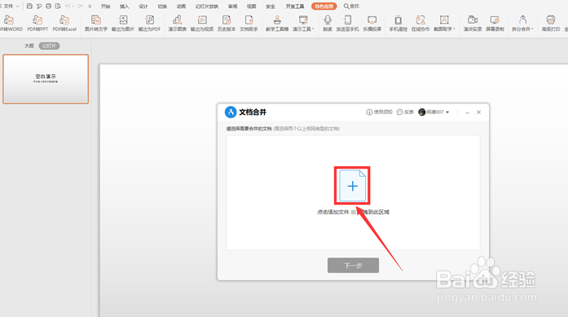
Task: Click the 反馈 feedback link
Action: coord(405,112)
